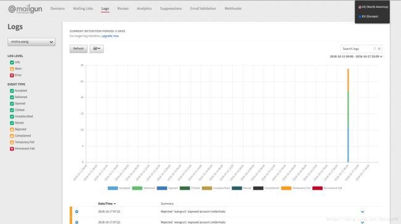Toggle the Info log level checkbox
401x224 pixels.
pos(12,62)
